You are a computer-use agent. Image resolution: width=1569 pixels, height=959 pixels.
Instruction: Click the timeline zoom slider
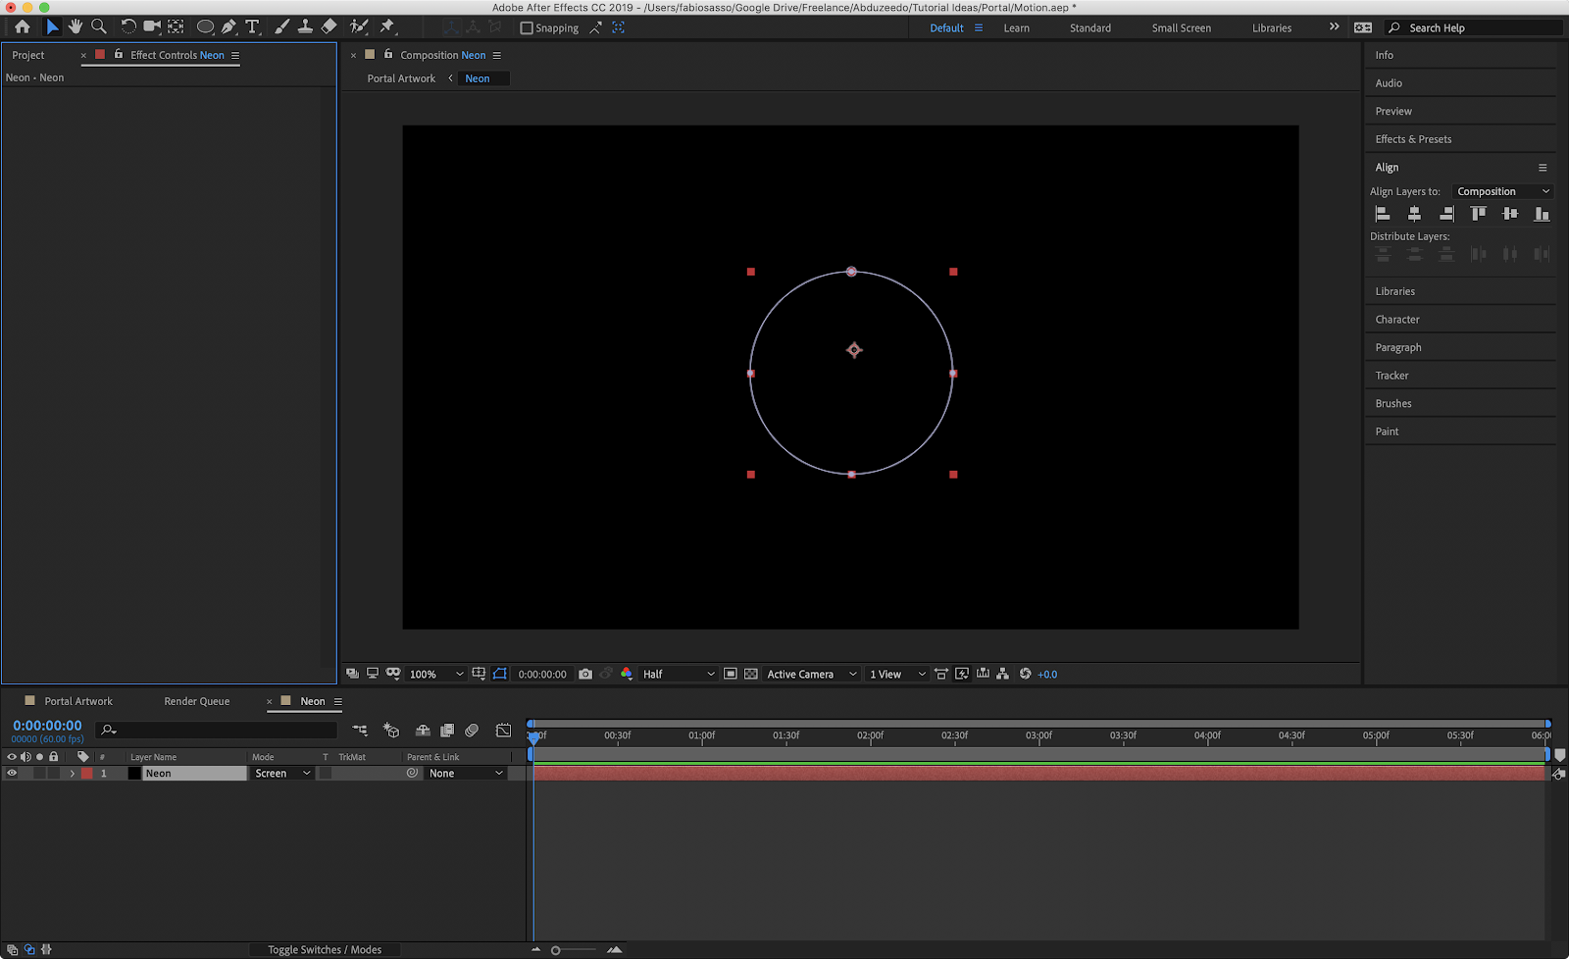point(556,949)
